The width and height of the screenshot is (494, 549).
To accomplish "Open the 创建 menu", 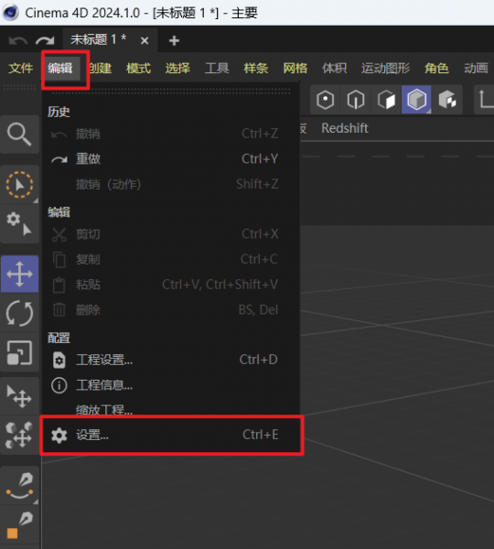I will point(100,68).
